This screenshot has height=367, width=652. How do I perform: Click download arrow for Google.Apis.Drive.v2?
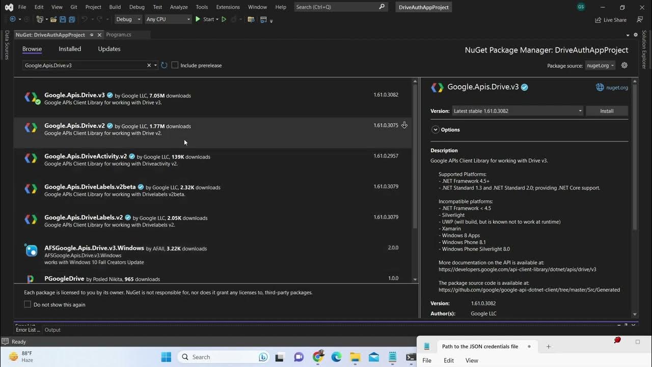404,125
